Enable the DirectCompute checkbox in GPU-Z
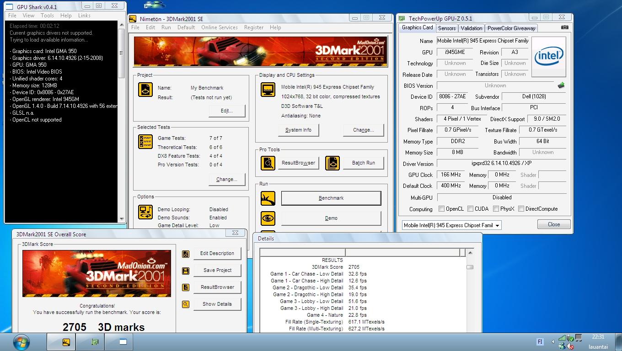622x351 pixels. point(521,209)
